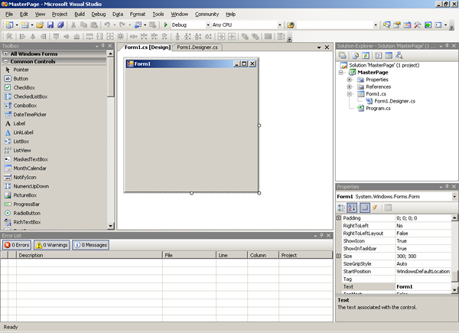Click View Class Diagram icon in Solution Explorer
The height and width of the screenshot is (333, 459).
coord(399,55)
